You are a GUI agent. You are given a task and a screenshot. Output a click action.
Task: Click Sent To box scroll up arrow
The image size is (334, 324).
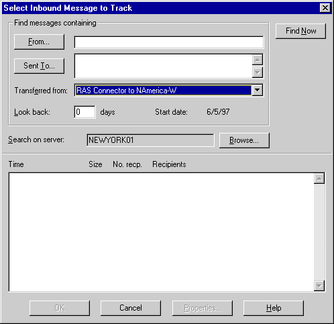pyautogui.click(x=258, y=60)
